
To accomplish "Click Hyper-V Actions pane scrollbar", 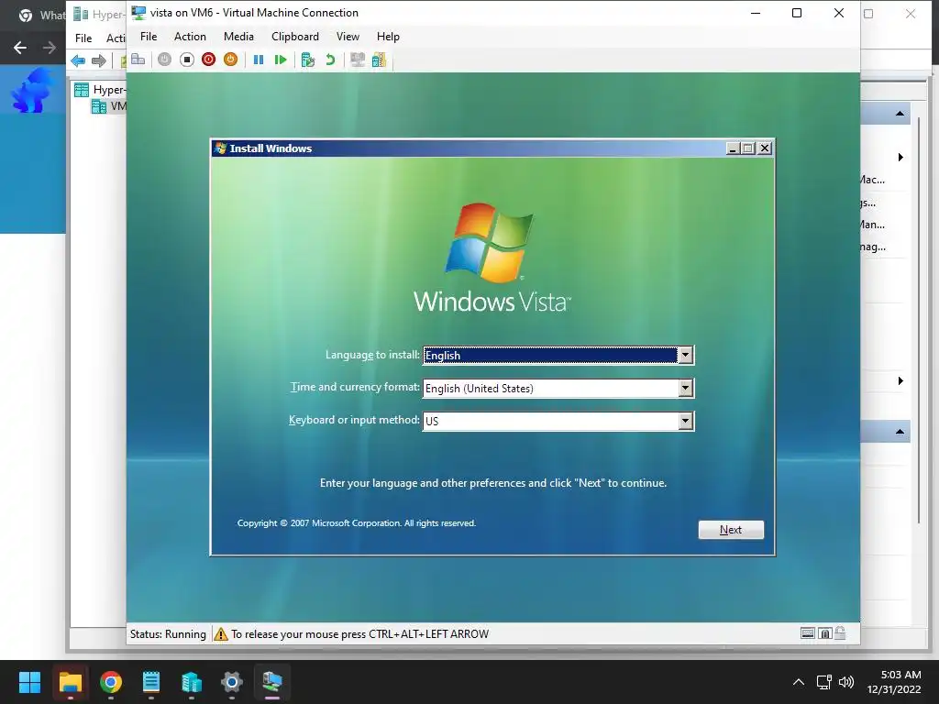I will 919,320.
